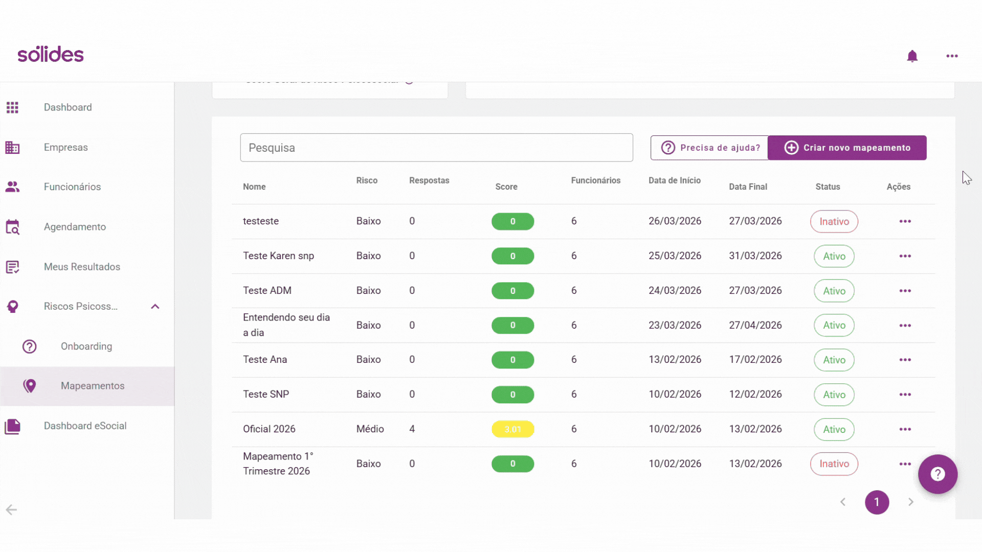
Task: Open the top-right three-dot account menu
Action: [952, 56]
